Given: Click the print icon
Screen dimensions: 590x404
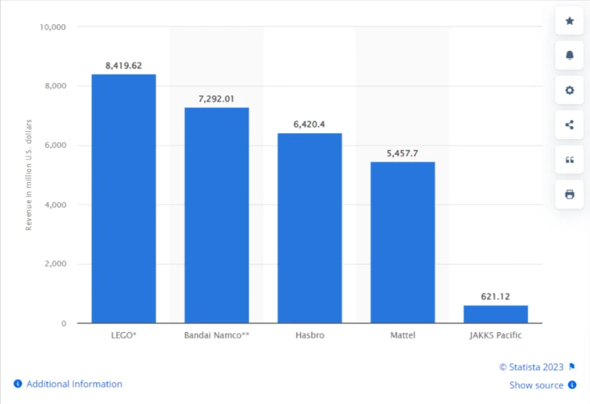Looking at the screenshot, I should click(570, 194).
